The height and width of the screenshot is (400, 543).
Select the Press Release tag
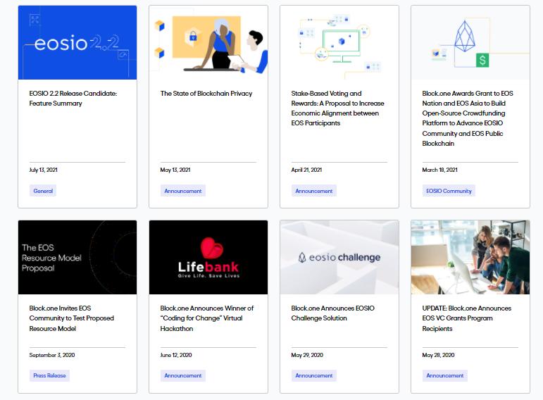coord(49,375)
